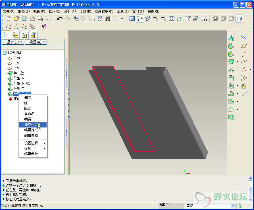Open the 分析 menu

(70, 11)
